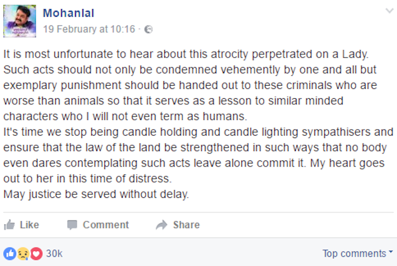Visit the Mohanlal profile name link
The image size is (397, 266).
tap(68, 13)
